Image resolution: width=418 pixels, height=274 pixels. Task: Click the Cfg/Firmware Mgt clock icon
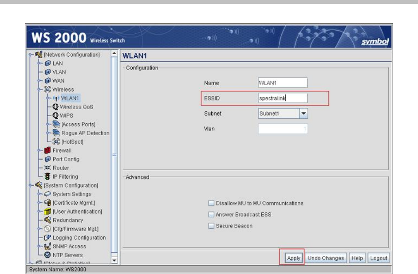click(47, 229)
